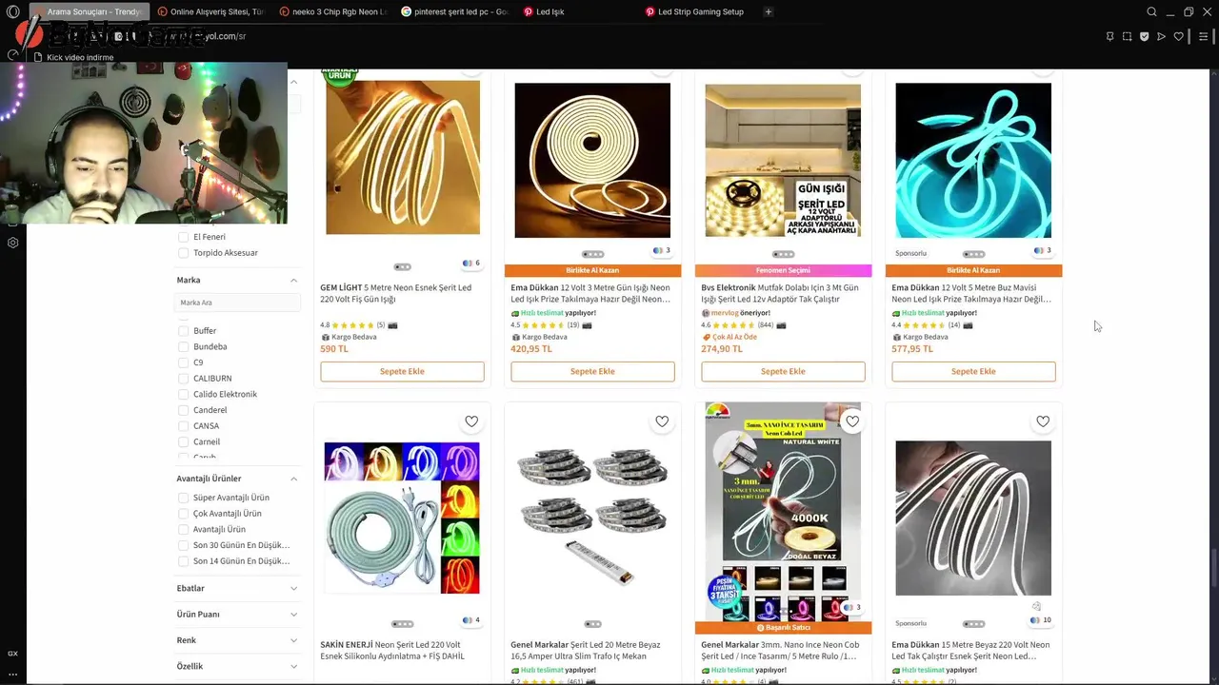Click heart icon on 20 Metre Beyaz LED
This screenshot has width=1219, height=685.
(662, 421)
